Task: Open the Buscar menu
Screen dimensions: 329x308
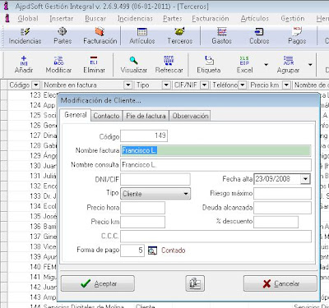Action: [95, 19]
